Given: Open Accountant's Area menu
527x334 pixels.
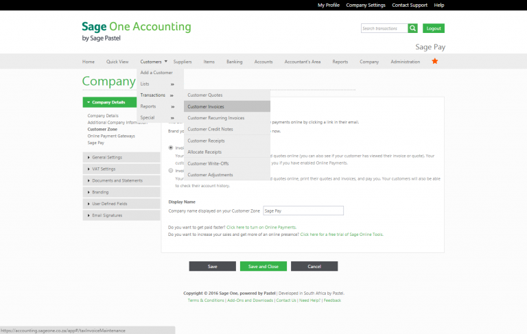Looking at the screenshot, I should (x=303, y=62).
